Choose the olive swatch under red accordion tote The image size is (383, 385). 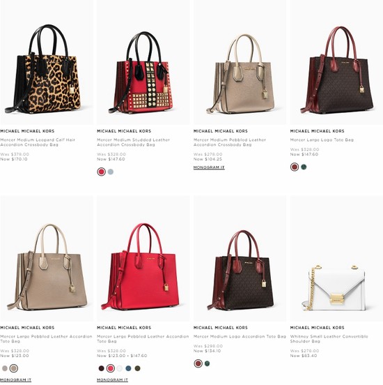pyautogui.click(x=138, y=368)
